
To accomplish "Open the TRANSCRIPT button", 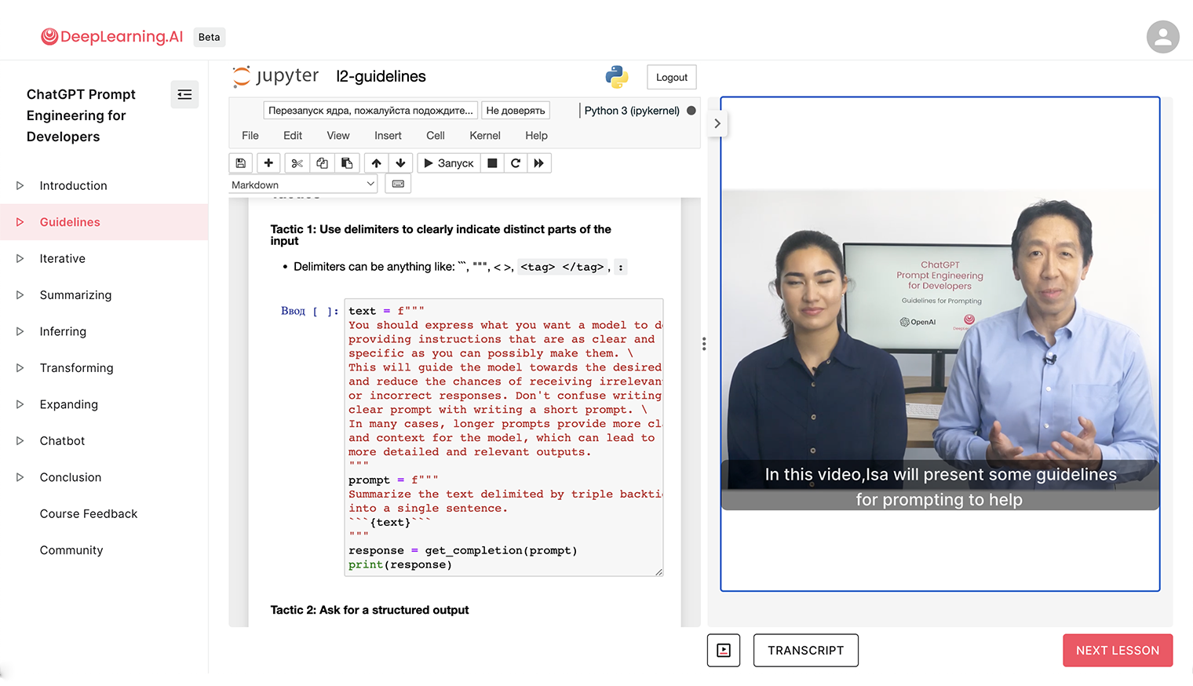I will (x=806, y=651).
